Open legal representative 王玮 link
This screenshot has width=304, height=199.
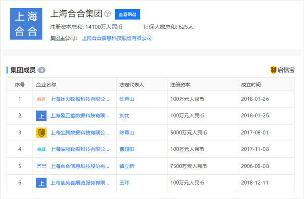(x=124, y=183)
